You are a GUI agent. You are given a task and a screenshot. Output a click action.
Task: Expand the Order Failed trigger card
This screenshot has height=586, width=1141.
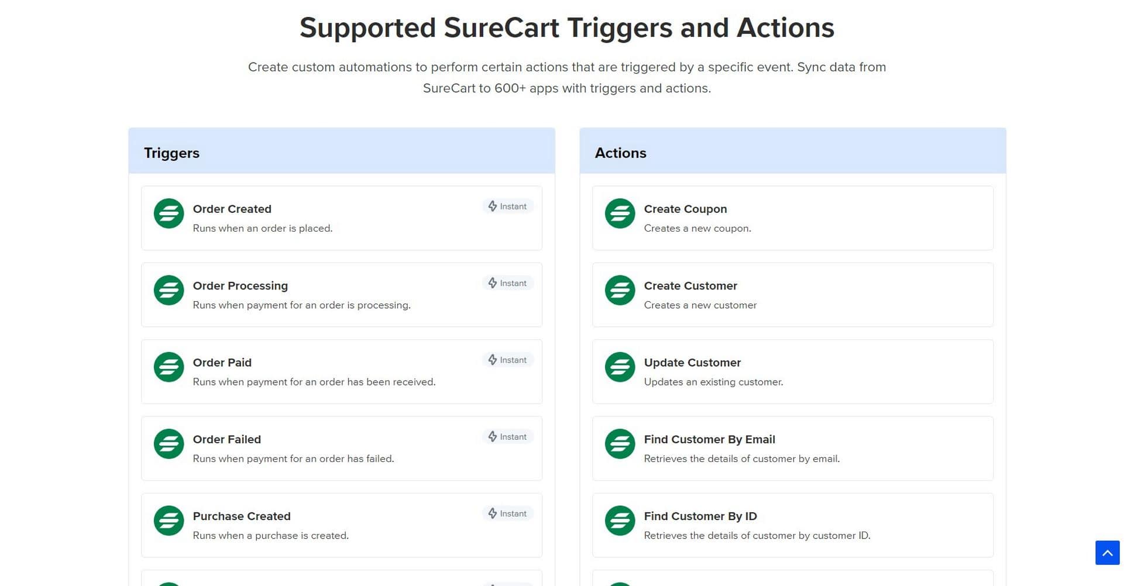pos(341,448)
